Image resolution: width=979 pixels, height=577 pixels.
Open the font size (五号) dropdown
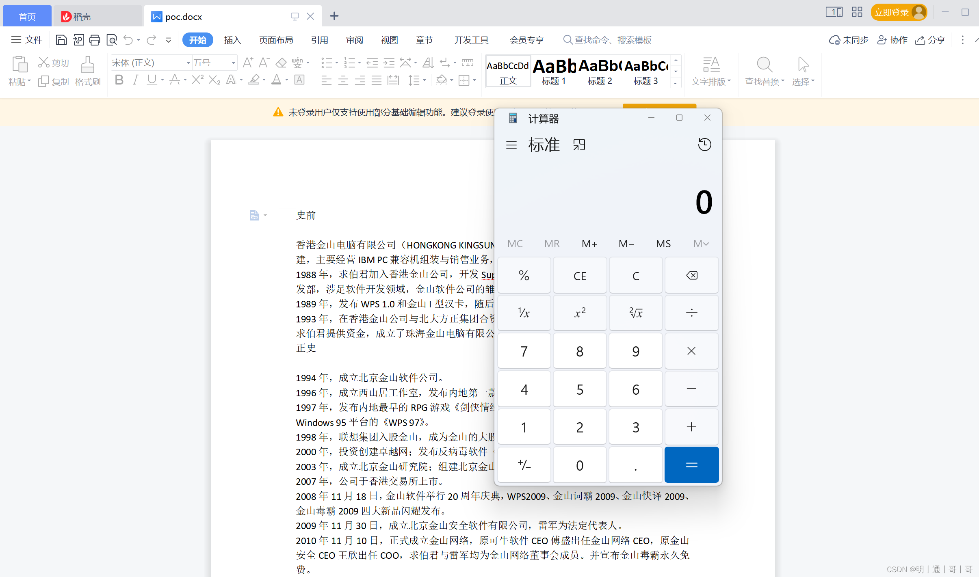[x=233, y=63]
